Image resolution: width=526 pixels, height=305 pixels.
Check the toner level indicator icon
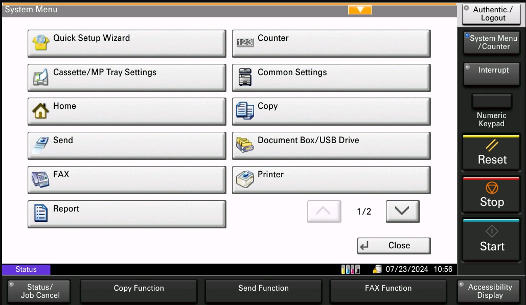click(350, 269)
